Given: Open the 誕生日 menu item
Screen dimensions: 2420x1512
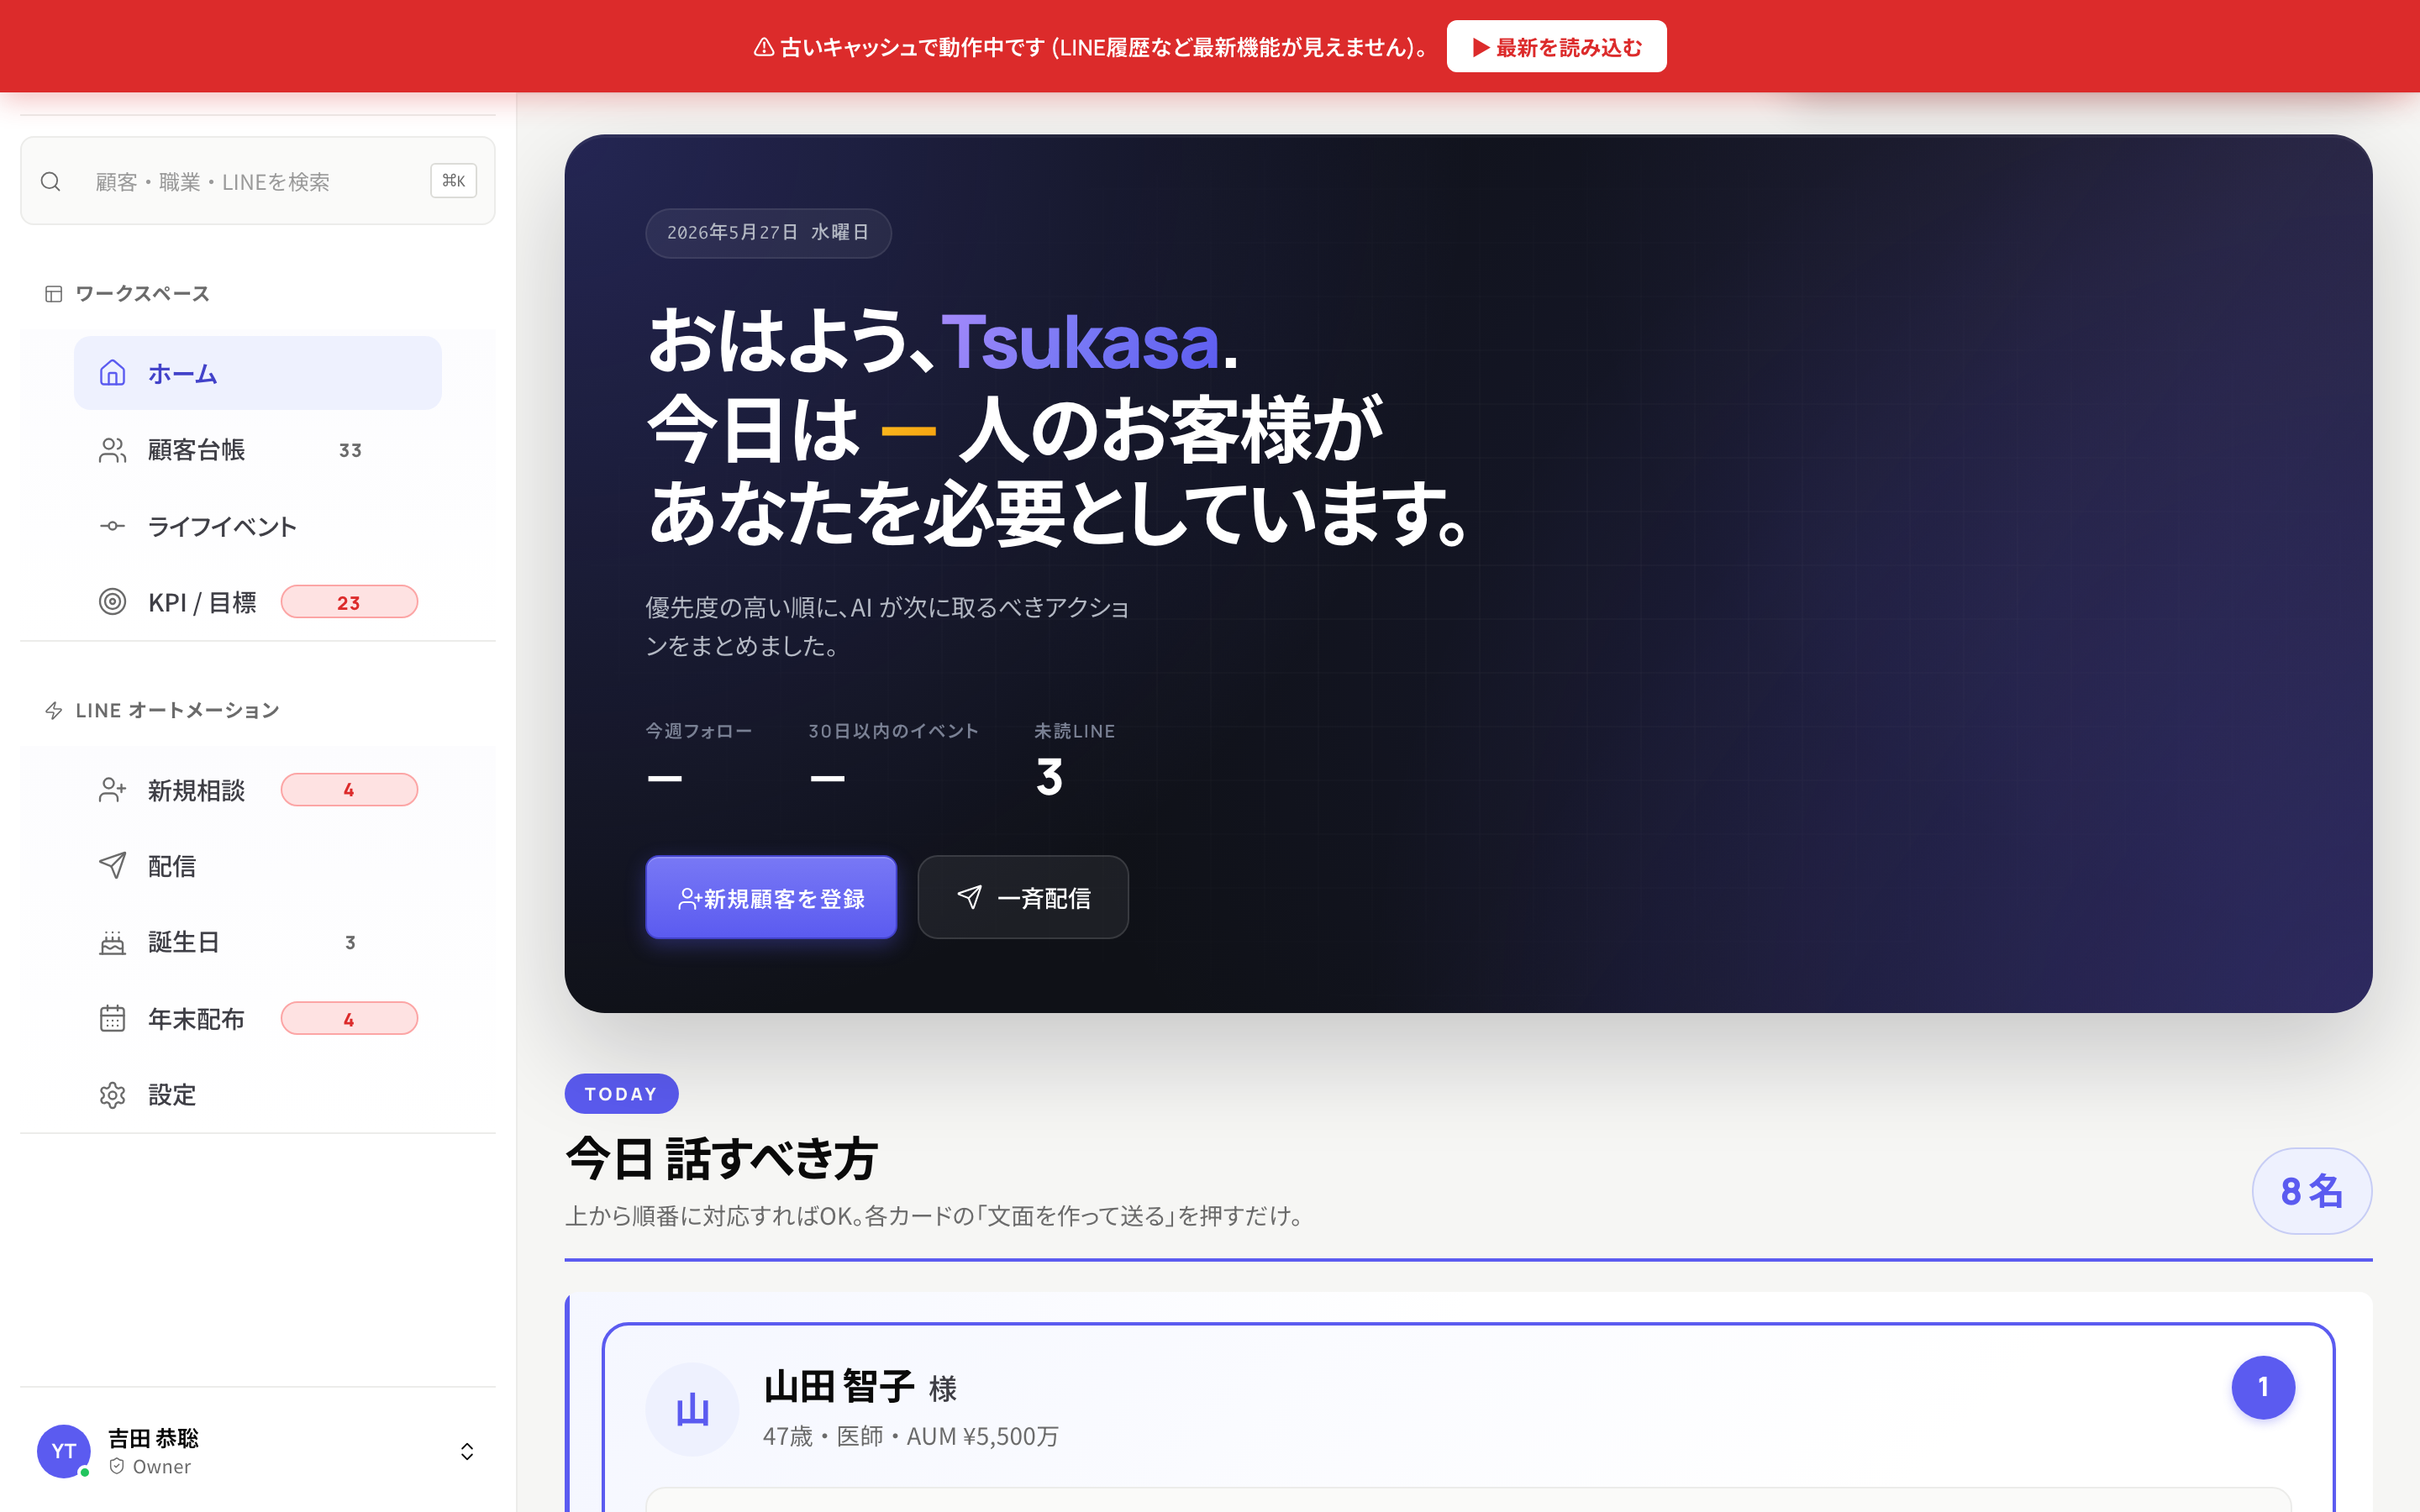Looking at the screenshot, I should coord(258,942).
